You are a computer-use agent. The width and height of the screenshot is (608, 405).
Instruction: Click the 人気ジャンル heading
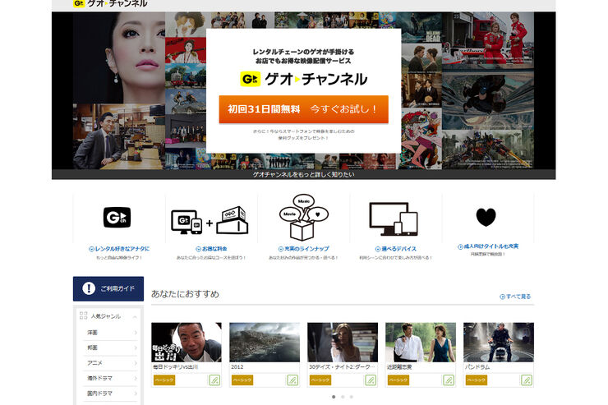[x=105, y=316]
